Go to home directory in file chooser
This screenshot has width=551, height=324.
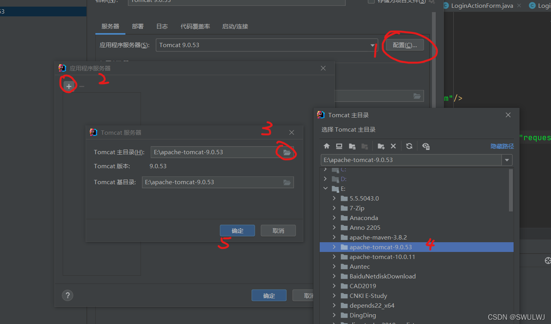(x=327, y=146)
